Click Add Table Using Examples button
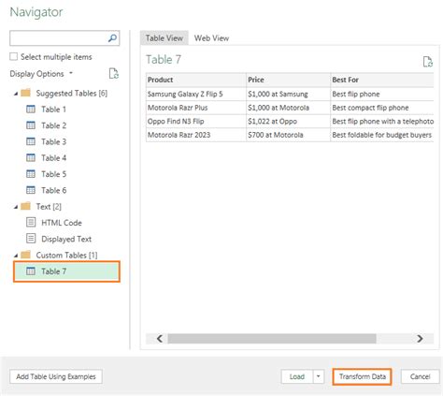Screen dimensions: 443x396 [x=56, y=376]
